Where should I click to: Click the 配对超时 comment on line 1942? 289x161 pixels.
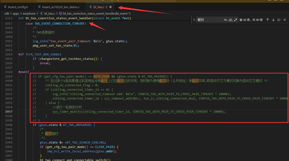pyautogui.click(x=52, y=134)
